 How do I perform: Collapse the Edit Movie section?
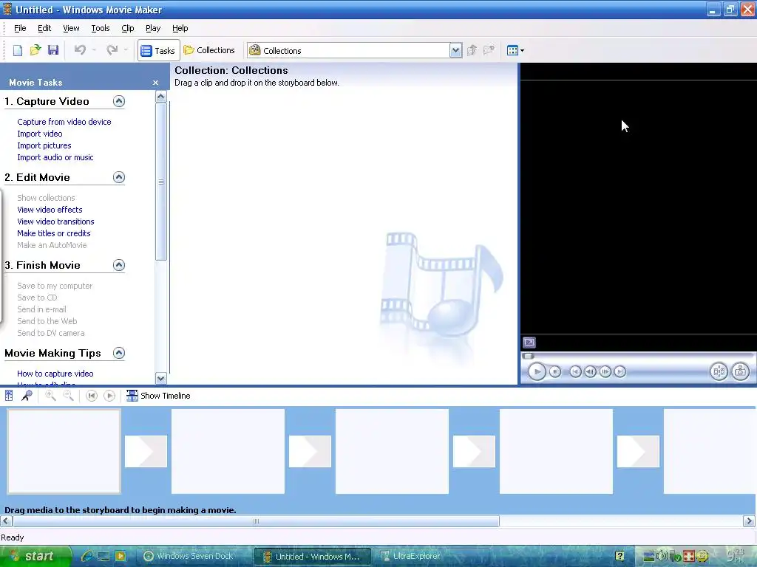[x=119, y=177]
